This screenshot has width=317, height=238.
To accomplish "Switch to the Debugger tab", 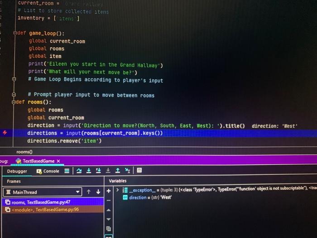I will tap(17, 171).
